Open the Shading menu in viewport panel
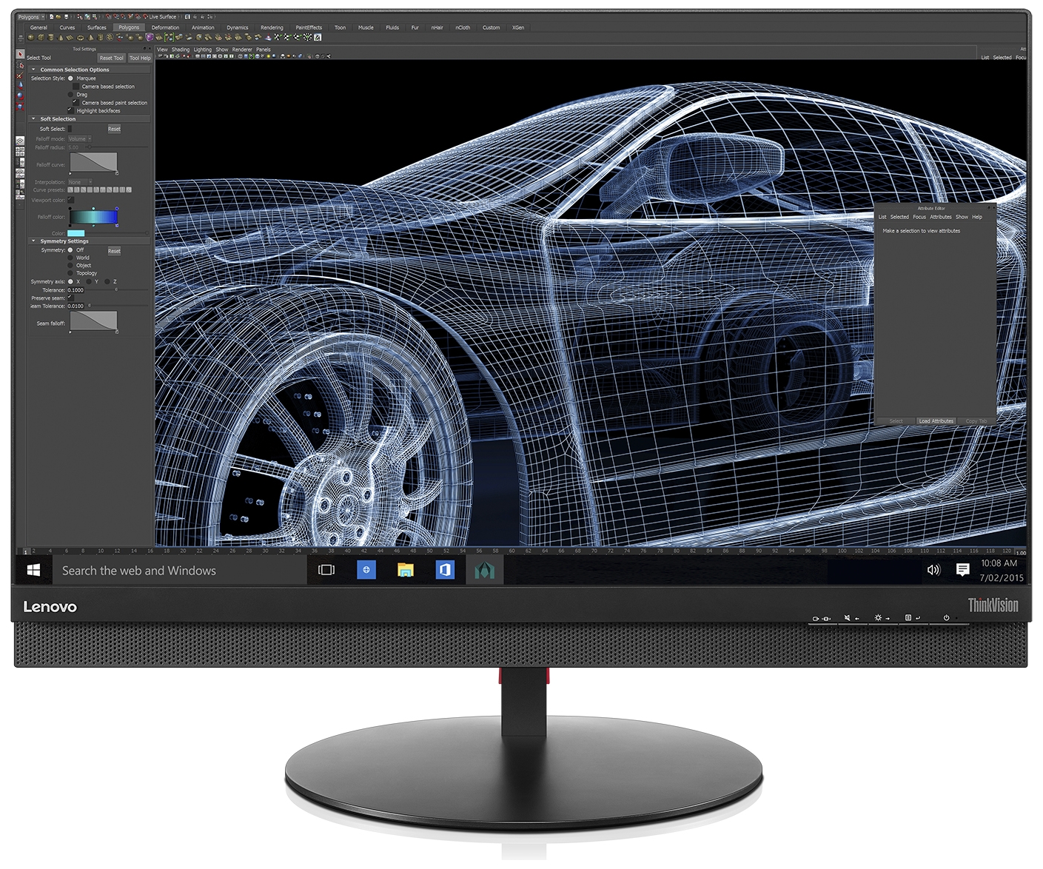The image size is (1043, 869). click(181, 50)
